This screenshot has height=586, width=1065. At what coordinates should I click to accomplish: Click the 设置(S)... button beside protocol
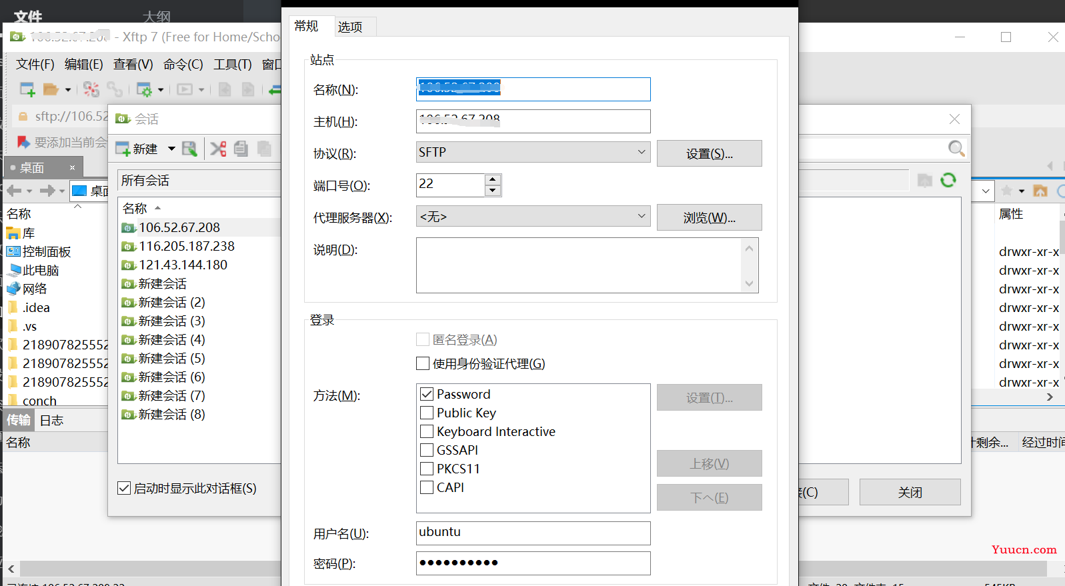(x=710, y=153)
